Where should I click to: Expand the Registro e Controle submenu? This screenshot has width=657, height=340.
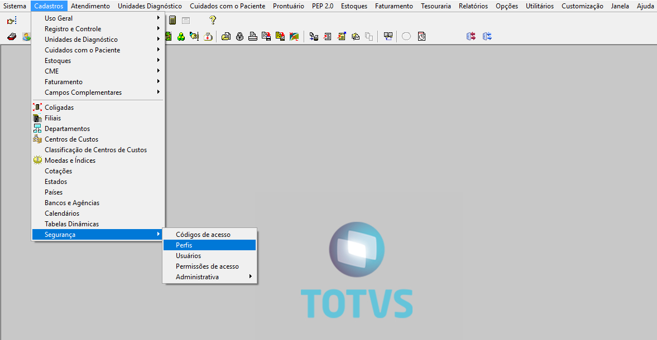tap(97, 29)
